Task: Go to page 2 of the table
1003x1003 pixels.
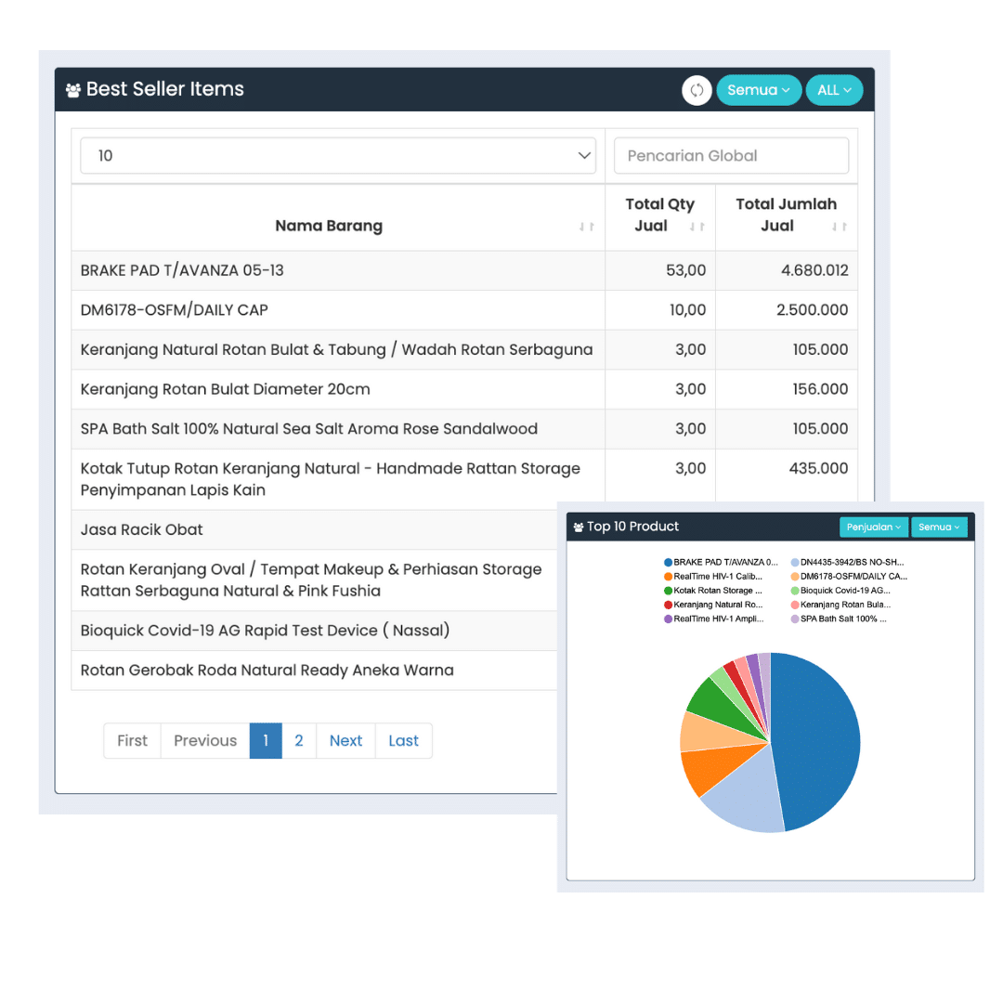Action: coord(298,741)
